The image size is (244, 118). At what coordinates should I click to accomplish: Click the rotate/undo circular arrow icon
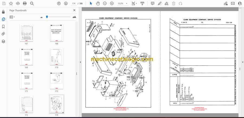[181, 4]
